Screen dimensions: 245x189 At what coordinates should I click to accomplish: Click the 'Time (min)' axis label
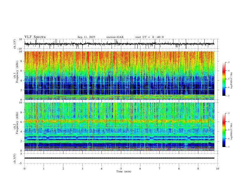pyautogui.click(x=124, y=171)
